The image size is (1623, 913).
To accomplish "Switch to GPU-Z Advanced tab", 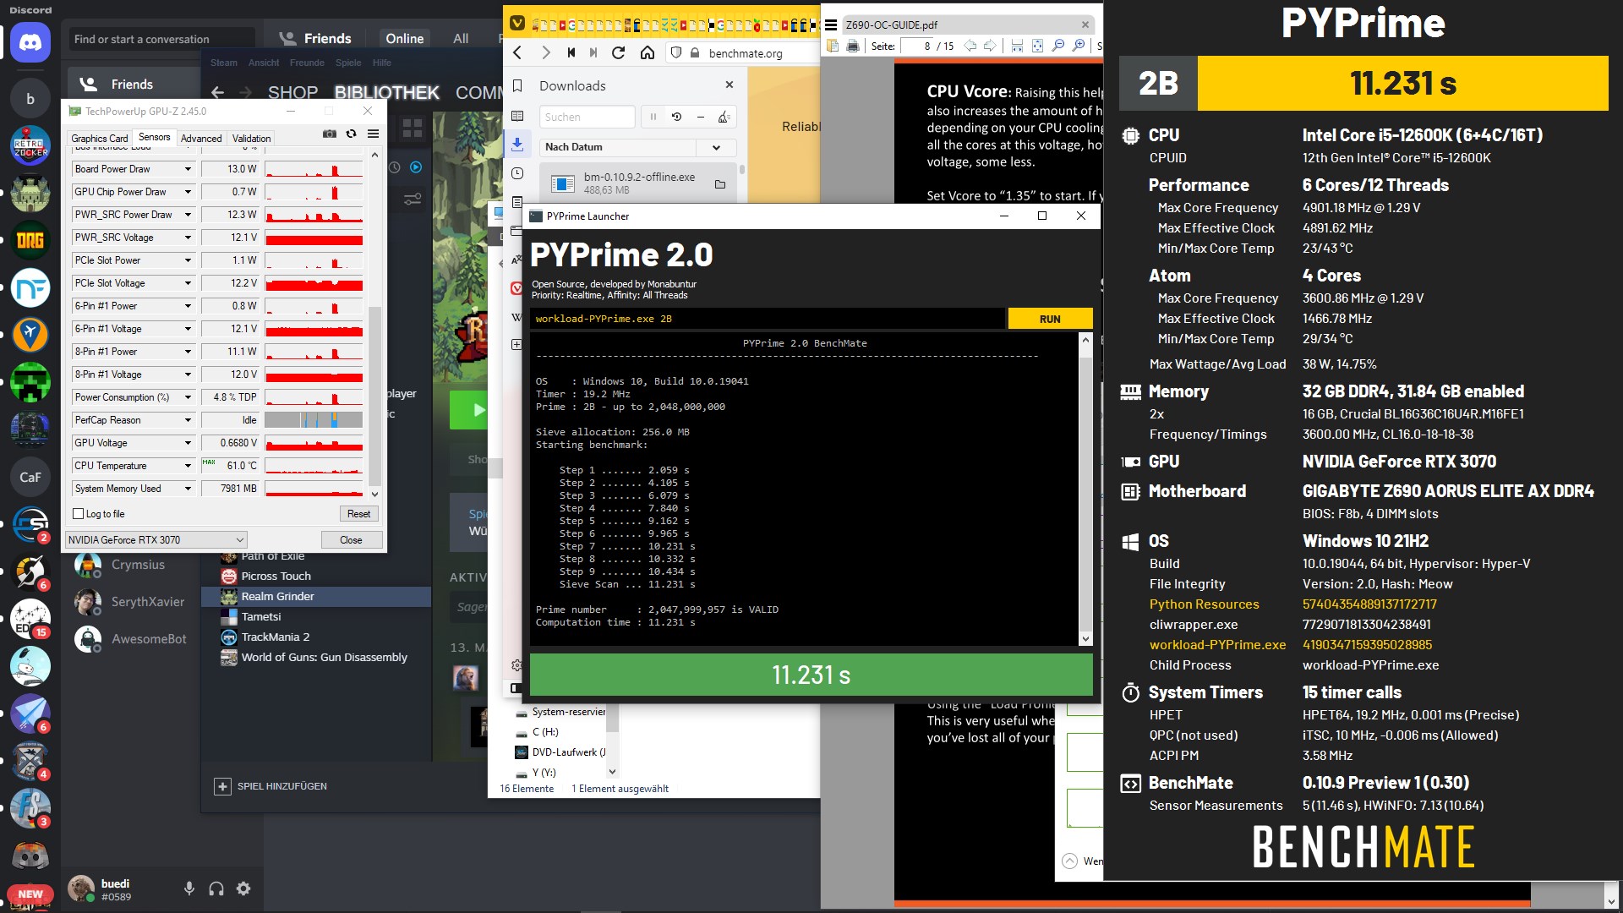I will point(201,139).
